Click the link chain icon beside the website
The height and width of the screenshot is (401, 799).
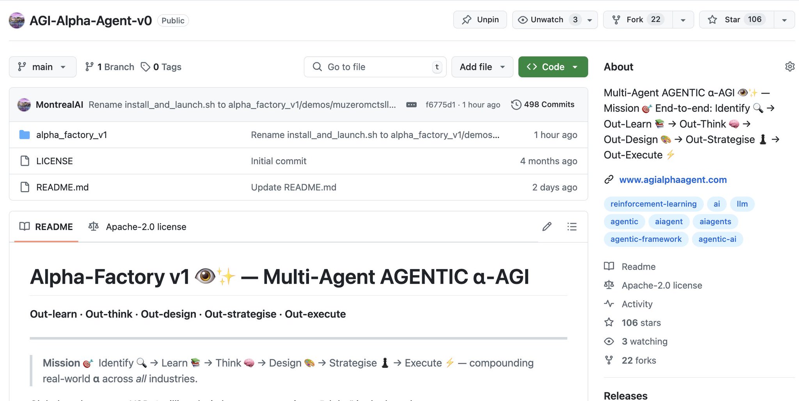point(609,179)
